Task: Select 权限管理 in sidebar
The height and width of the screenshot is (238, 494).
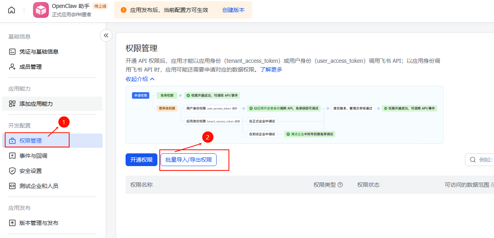Action: [x=52, y=141]
